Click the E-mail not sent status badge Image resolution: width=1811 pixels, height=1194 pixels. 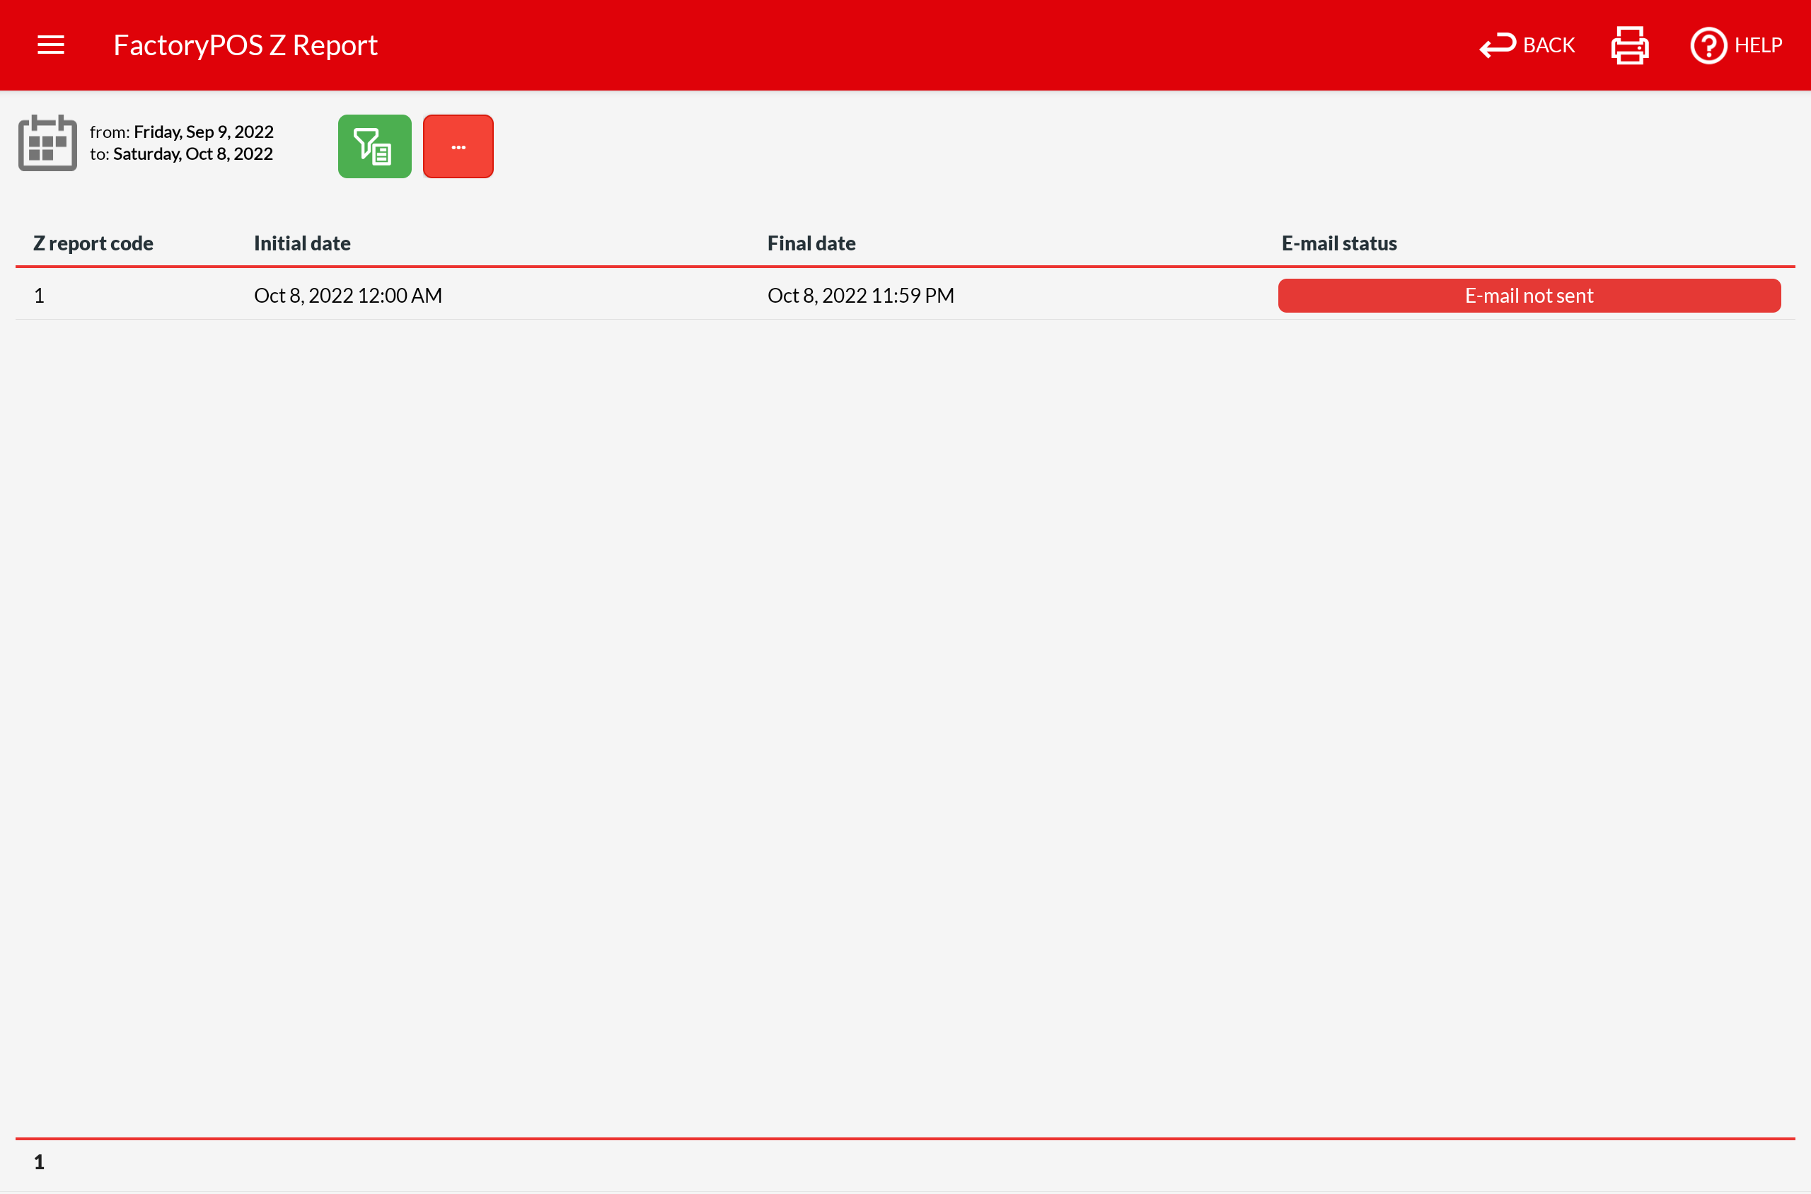click(x=1529, y=296)
